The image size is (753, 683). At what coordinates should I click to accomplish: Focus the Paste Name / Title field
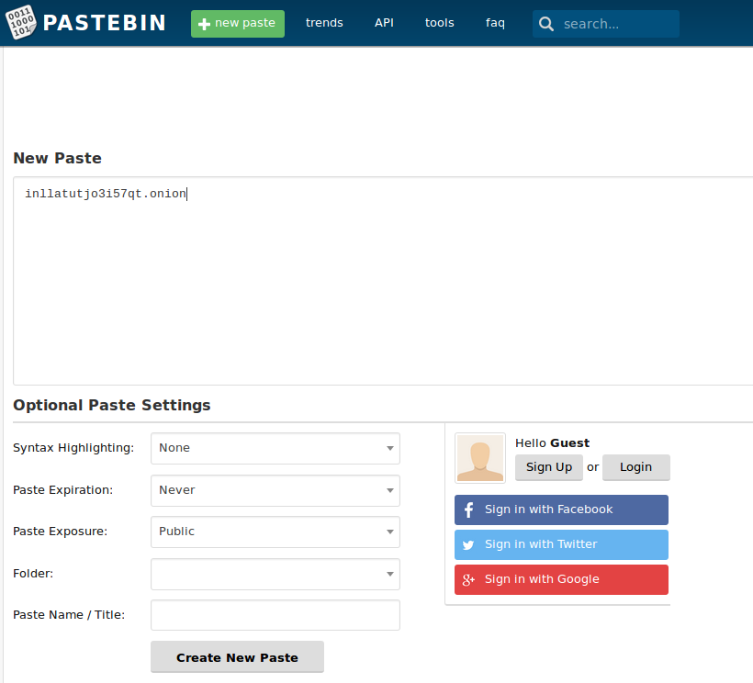click(275, 615)
